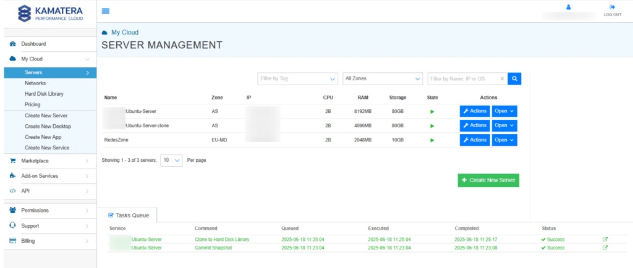Click the Permissions users icon
This screenshot has height=268, width=633.
pos(12,211)
